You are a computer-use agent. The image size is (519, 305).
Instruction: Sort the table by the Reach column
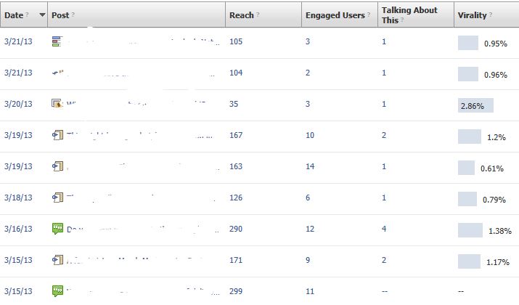(x=241, y=15)
